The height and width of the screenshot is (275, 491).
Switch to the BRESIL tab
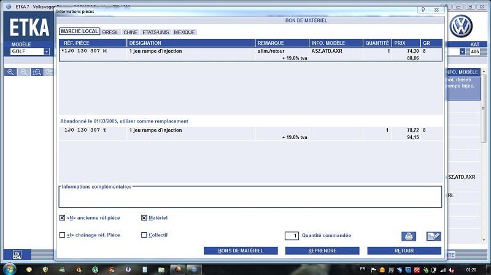[x=110, y=32]
